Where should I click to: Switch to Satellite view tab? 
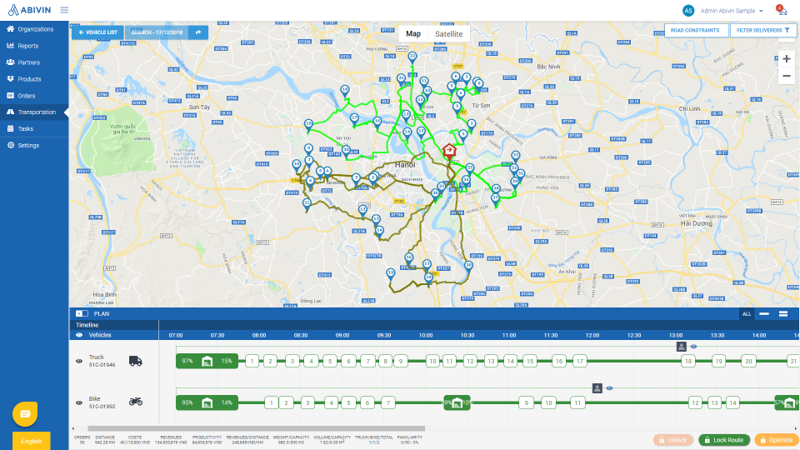point(448,33)
